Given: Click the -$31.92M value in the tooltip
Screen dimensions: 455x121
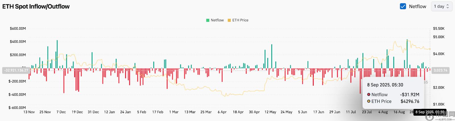Looking at the screenshot, I should [x=409, y=95].
